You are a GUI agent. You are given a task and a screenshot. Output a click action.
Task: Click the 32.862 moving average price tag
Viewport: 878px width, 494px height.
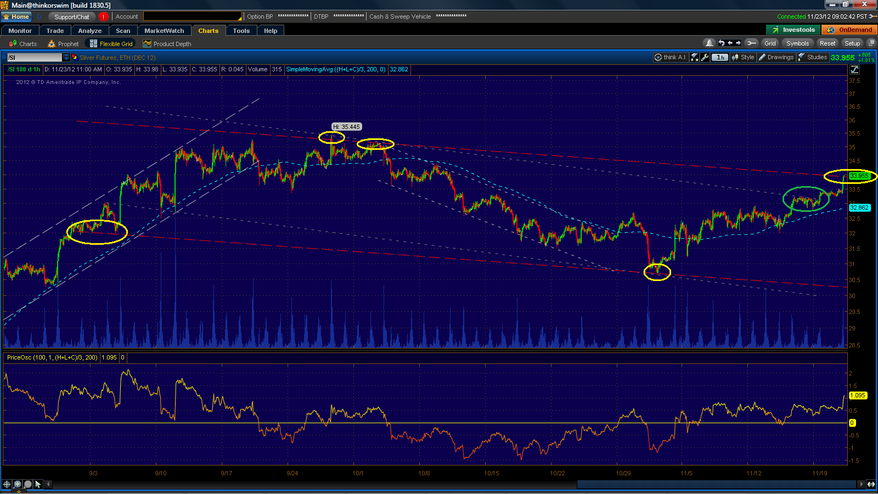[x=859, y=207]
